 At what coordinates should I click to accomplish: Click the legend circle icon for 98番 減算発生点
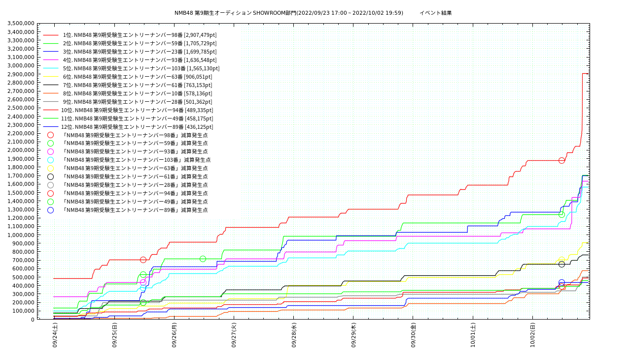pyautogui.click(x=50, y=135)
